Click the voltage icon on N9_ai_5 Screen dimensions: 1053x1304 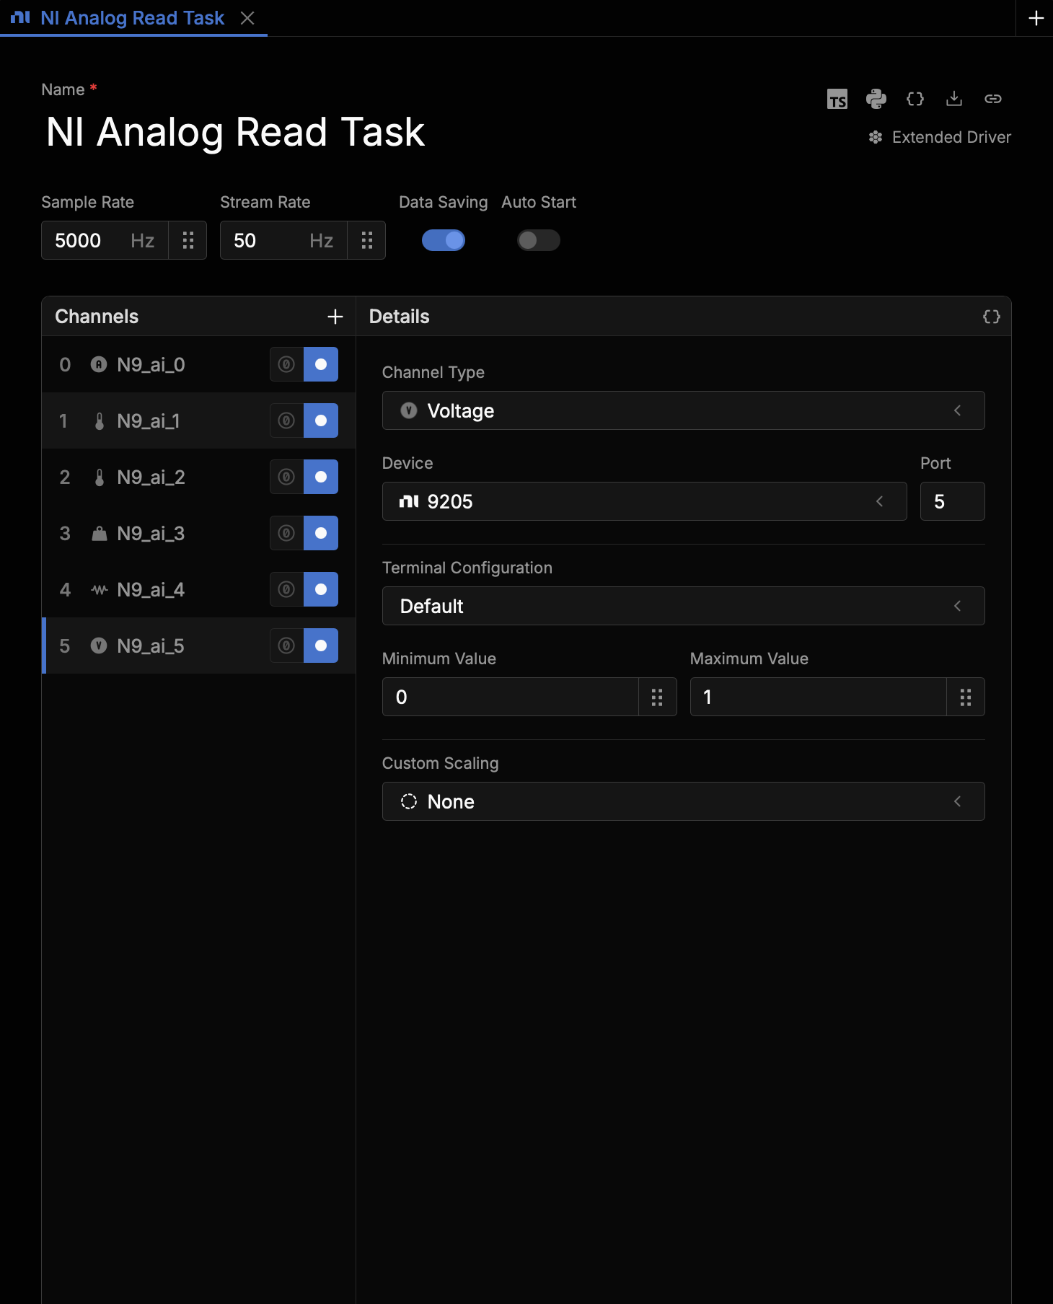[x=99, y=646]
